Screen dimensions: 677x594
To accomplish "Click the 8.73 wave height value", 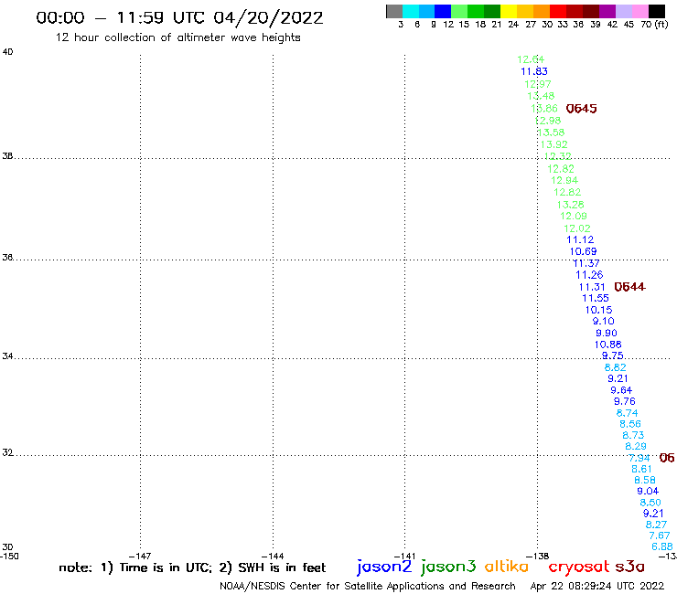I will coord(633,435).
